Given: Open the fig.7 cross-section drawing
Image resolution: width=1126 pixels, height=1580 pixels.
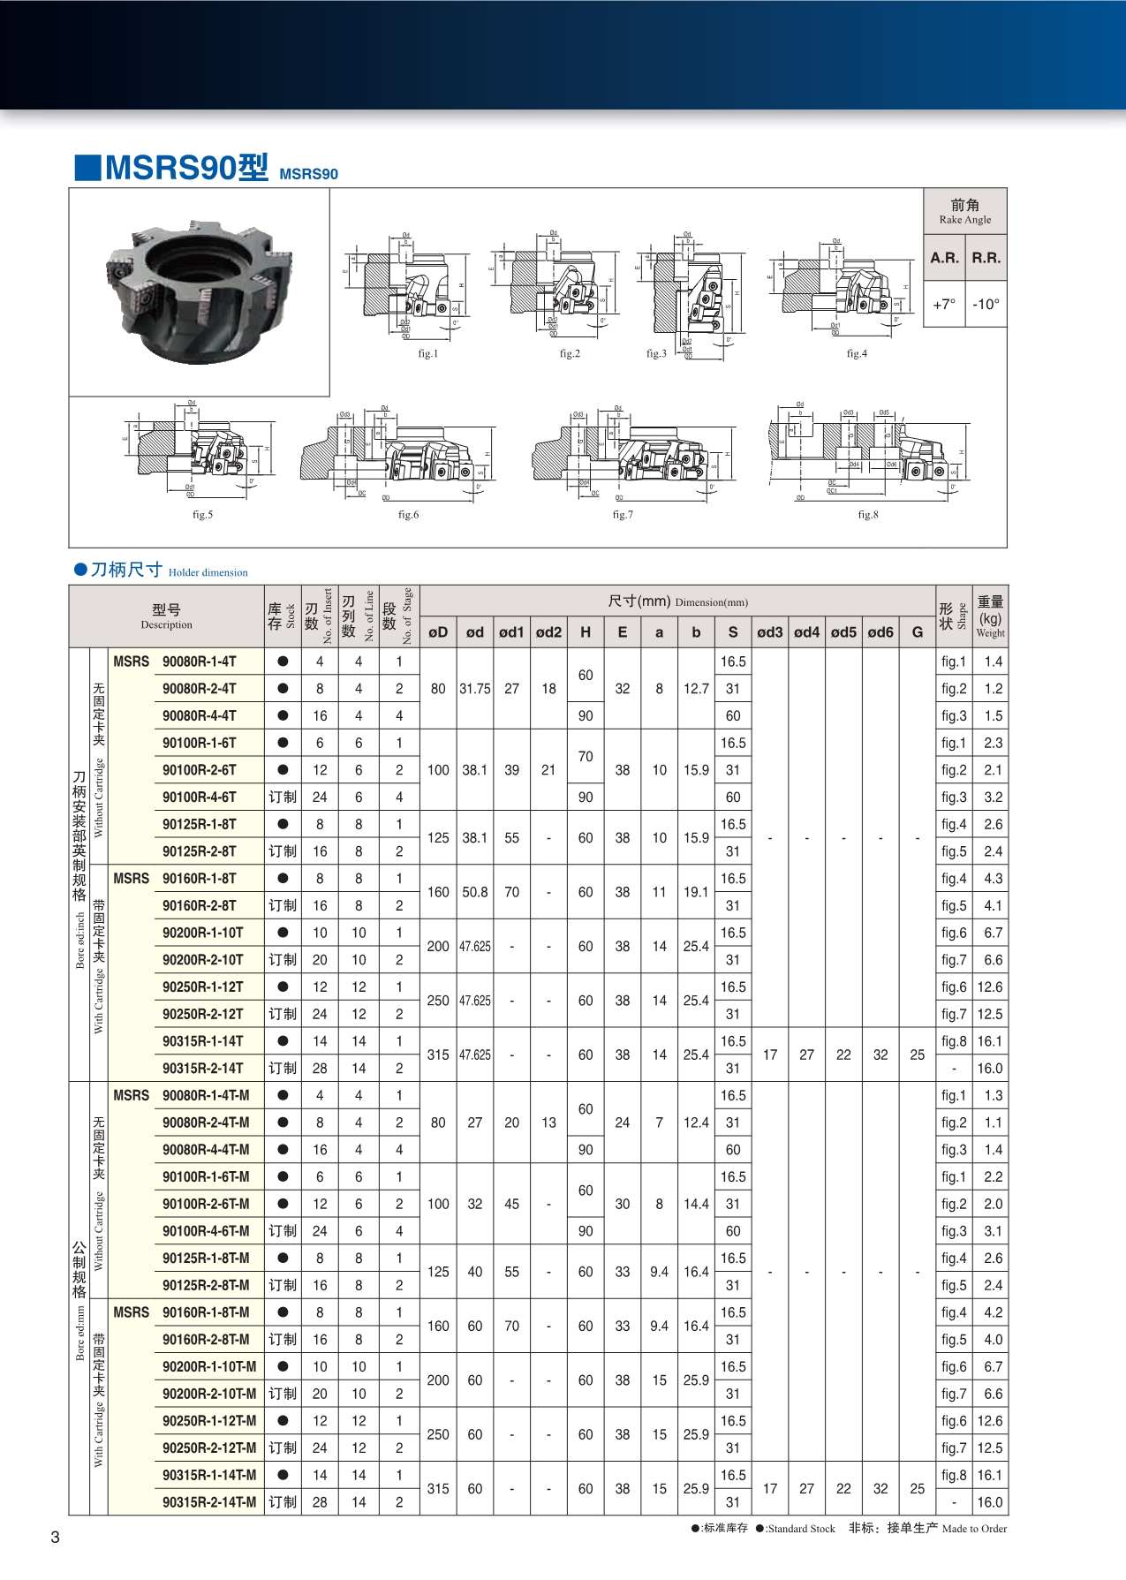Looking at the screenshot, I should (x=634, y=454).
